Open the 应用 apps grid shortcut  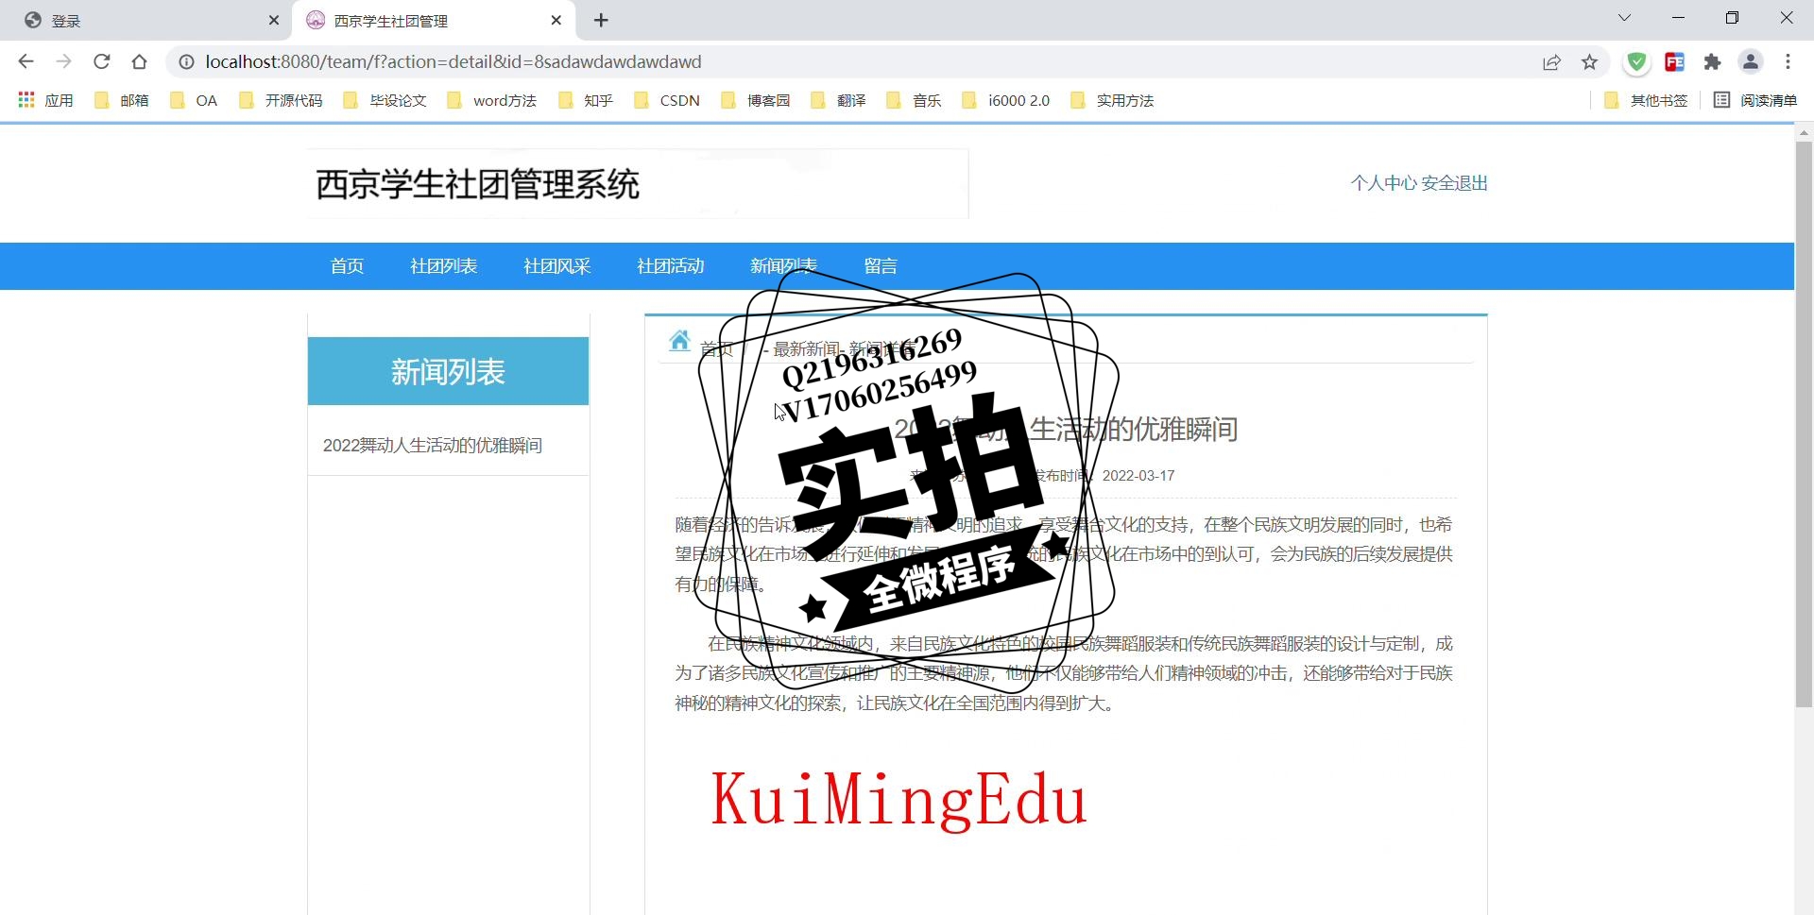tap(45, 100)
